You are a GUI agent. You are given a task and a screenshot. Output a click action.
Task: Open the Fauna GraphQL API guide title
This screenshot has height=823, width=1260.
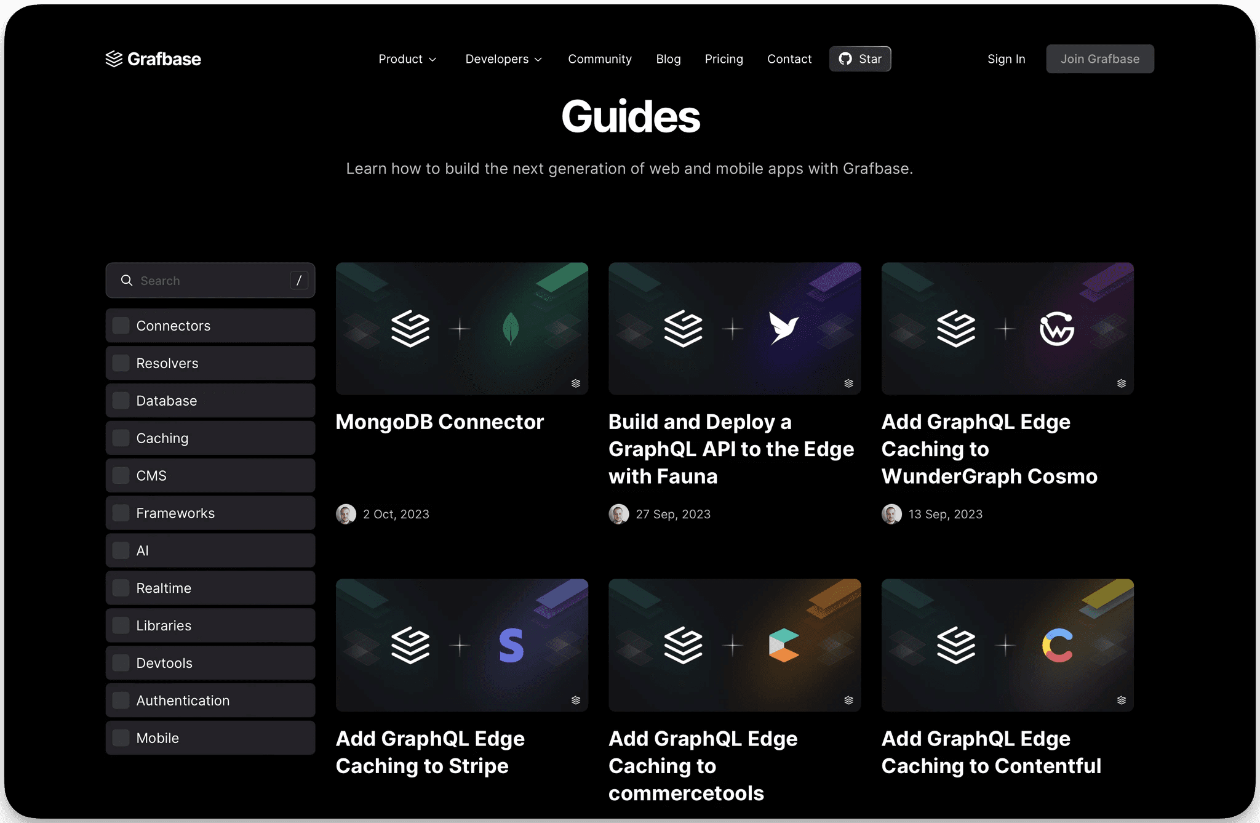pyautogui.click(x=732, y=449)
